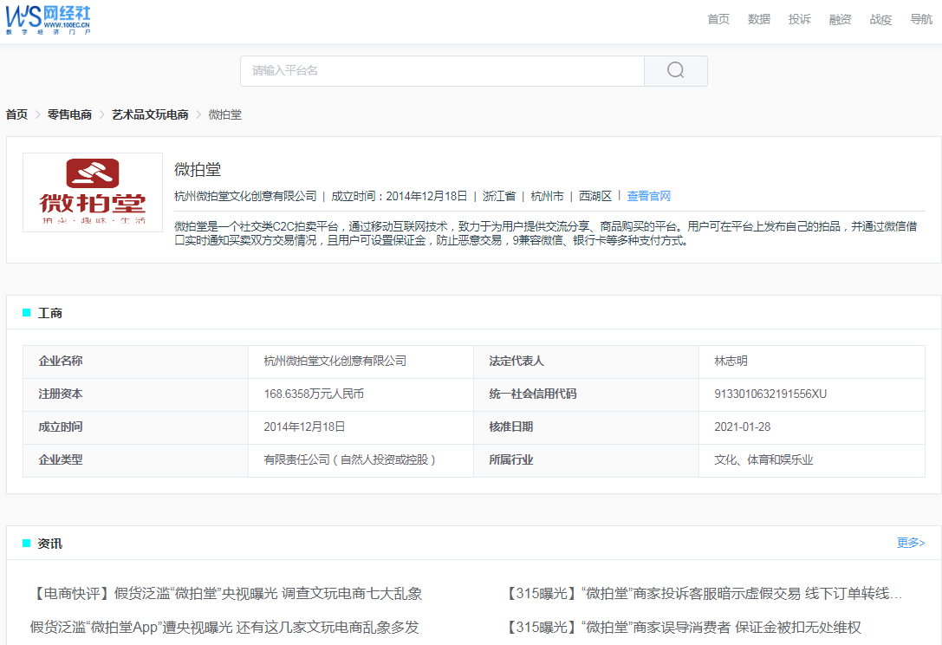Open the 商家误导消费者 保证金被扣 article
Screen dimensions: 942x645
683,627
